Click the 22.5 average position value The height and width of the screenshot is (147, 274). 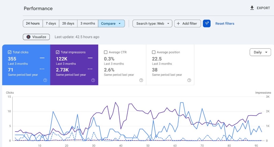click(x=157, y=59)
